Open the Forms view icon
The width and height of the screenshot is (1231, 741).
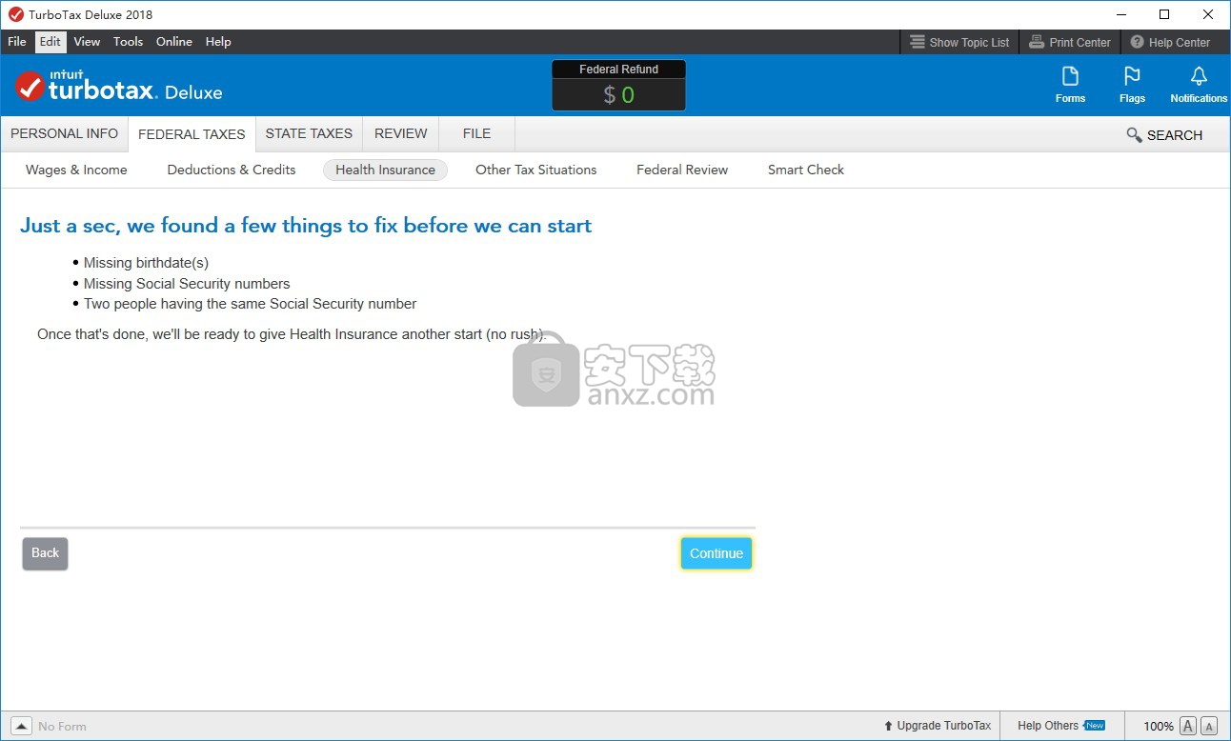pyautogui.click(x=1070, y=85)
